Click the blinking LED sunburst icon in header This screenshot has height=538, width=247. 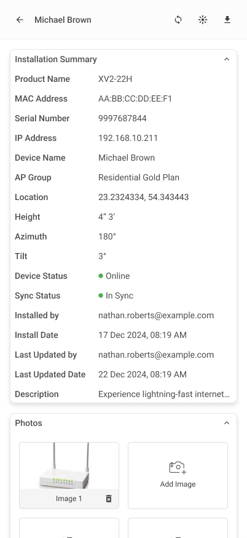(203, 20)
